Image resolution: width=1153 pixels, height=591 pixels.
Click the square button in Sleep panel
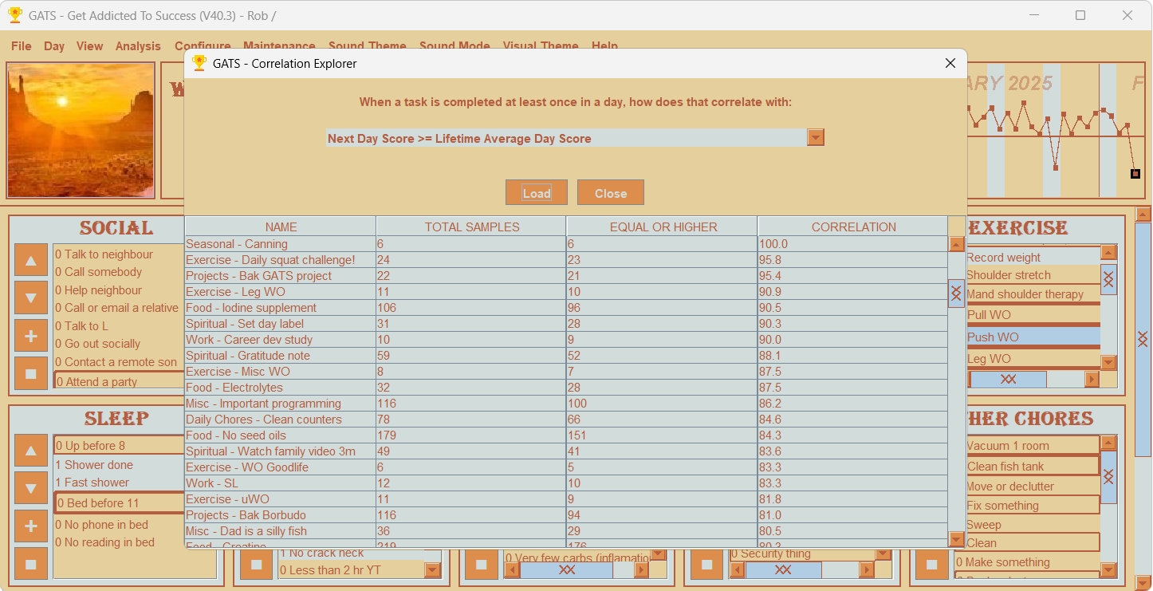click(x=31, y=565)
